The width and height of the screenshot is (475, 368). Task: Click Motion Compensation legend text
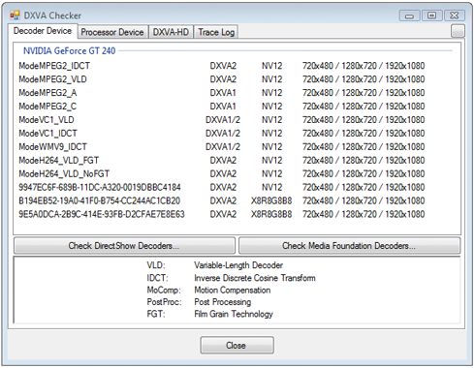[233, 291]
